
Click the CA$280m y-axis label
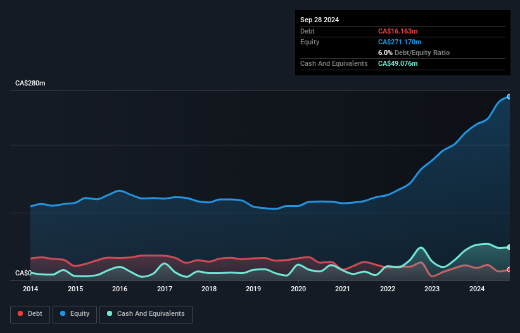click(30, 83)
